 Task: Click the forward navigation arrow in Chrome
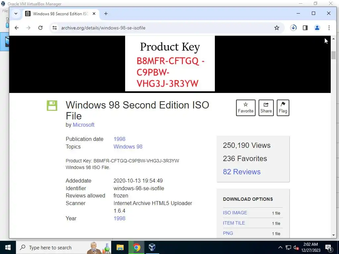point(28,28)
